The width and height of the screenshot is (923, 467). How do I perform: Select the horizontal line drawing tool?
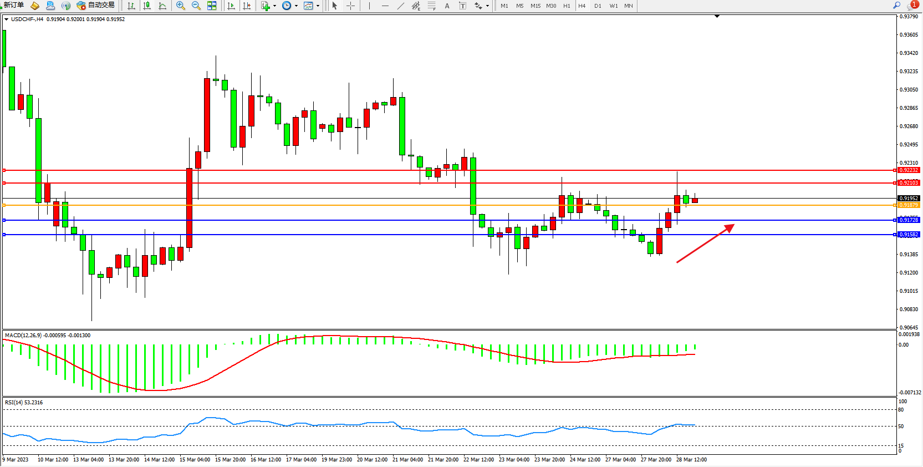point(385,6)
